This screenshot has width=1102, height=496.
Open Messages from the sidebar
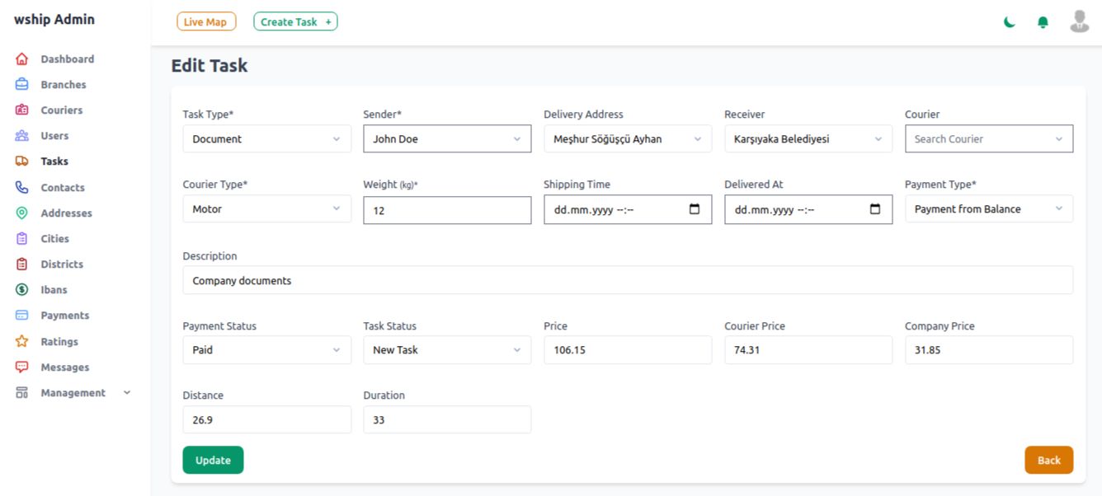point(64,367)
